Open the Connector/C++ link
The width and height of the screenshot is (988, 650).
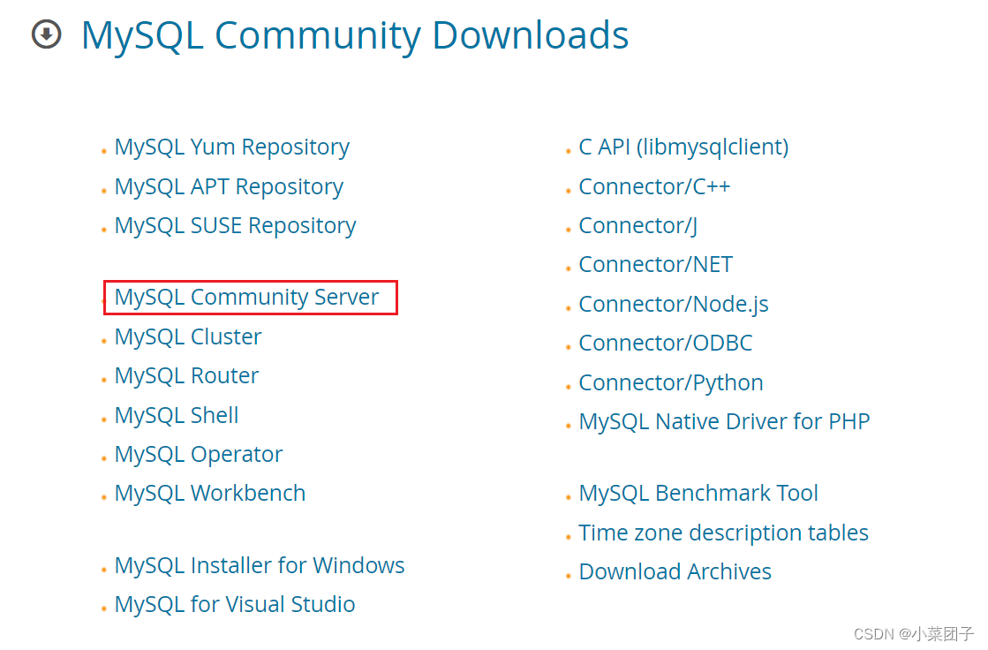click(x=654, y=186)
